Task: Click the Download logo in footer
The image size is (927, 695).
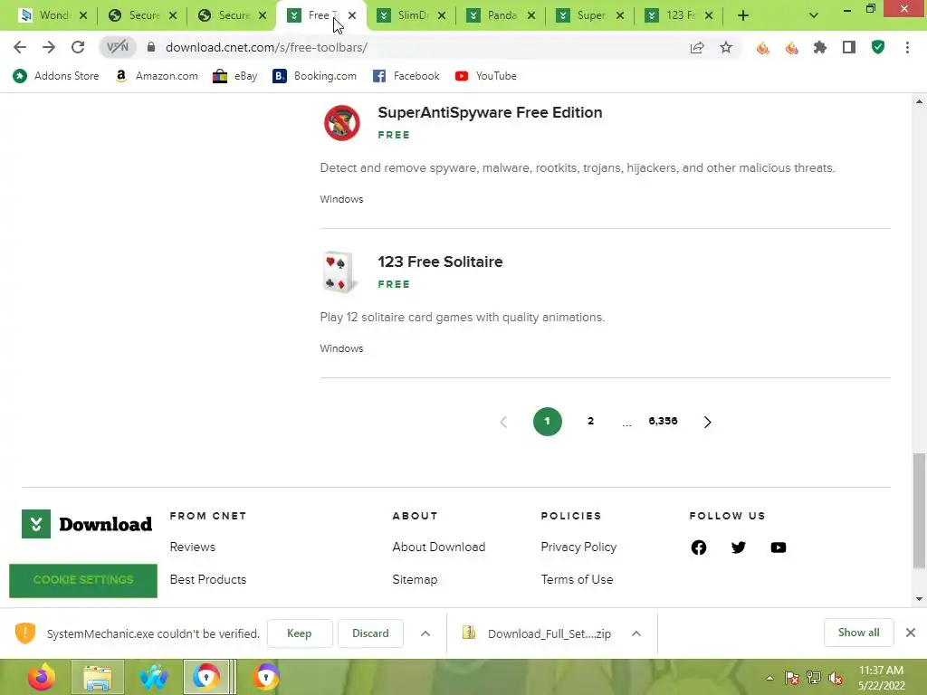Action: click(87, 524)
